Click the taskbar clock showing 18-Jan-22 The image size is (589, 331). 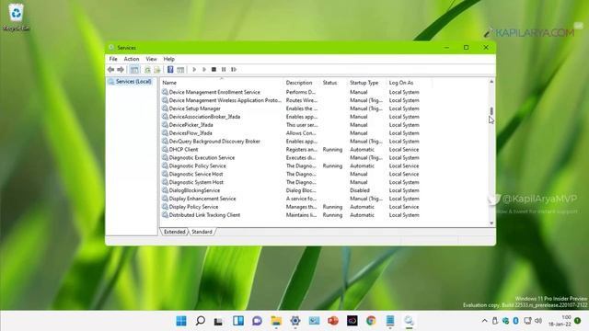[x=560, y=321]
